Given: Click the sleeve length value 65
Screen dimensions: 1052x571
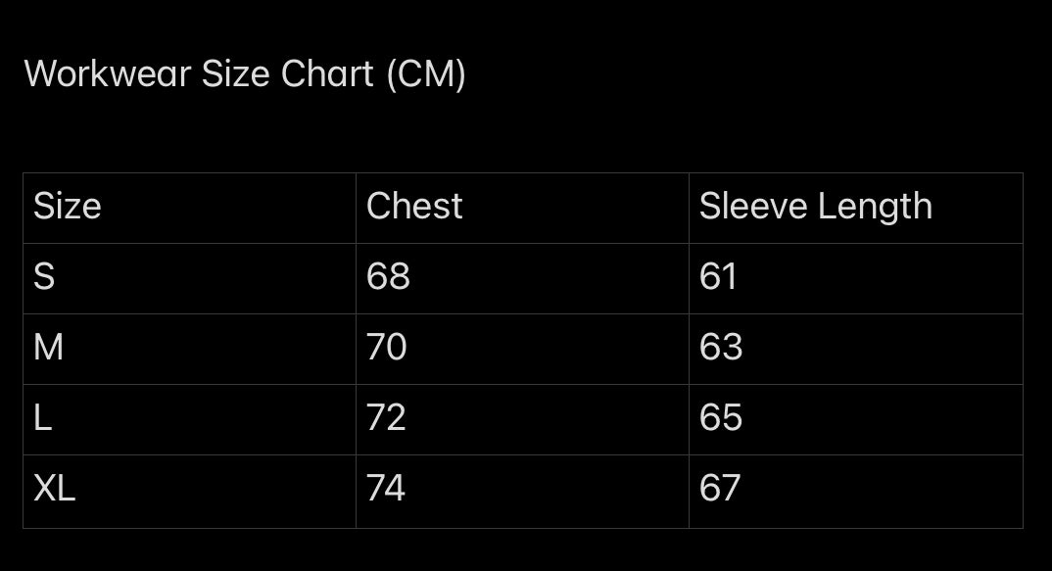Looking at the screenshot, I should pyautogui.click(x=721, y=418).
